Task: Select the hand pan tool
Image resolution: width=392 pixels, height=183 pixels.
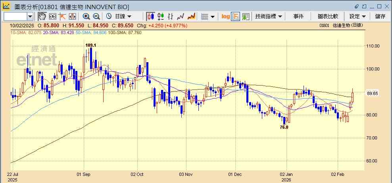Action: tap(42, 17)
